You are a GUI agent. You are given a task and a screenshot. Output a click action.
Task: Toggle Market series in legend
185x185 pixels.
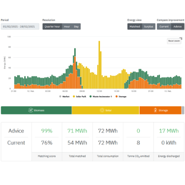(x=64, y=97)
